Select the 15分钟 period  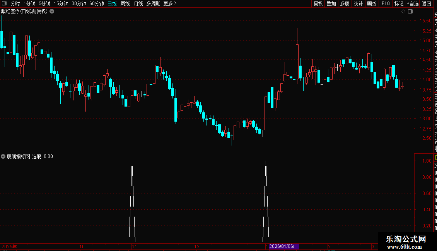coord(61,3)
